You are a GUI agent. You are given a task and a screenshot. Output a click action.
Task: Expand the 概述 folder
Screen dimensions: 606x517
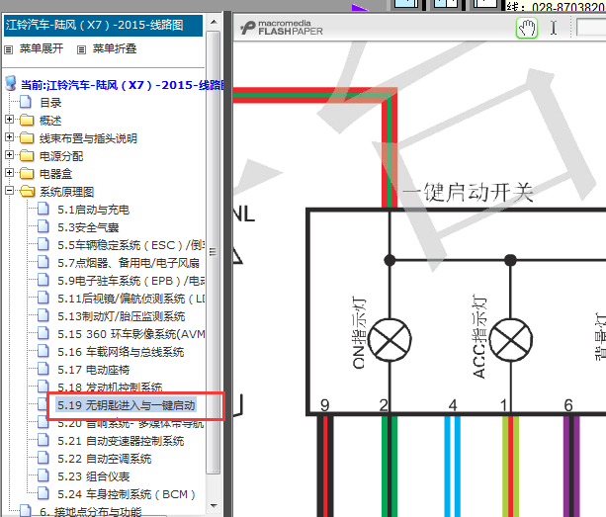9,120
